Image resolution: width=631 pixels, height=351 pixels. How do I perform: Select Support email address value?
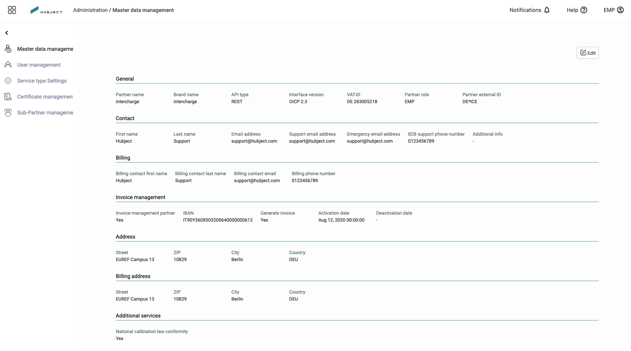(x=312, y=141)
